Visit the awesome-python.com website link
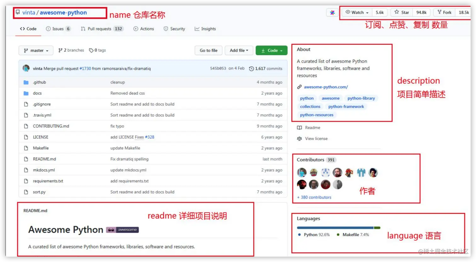Image resolution: width=476 pixels, height=262 pixels. click(326, 87)
